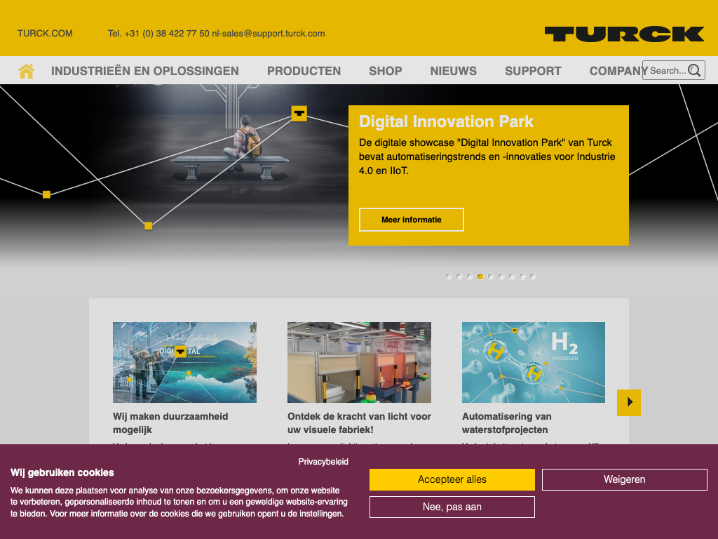Click the TURCK logo in header
The height and width of the screenshot is (539, 718).
click(624, 34)
